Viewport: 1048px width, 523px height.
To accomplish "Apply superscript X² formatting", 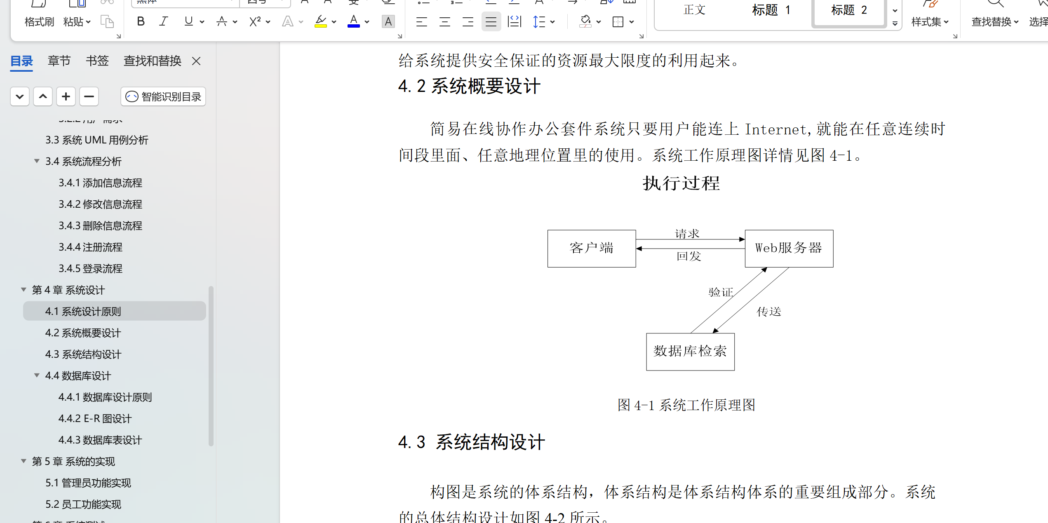I will [254, 21].
